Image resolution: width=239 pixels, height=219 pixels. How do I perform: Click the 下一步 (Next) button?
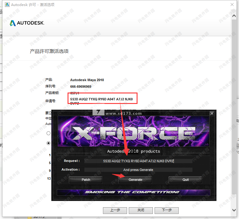pos(167,210)
